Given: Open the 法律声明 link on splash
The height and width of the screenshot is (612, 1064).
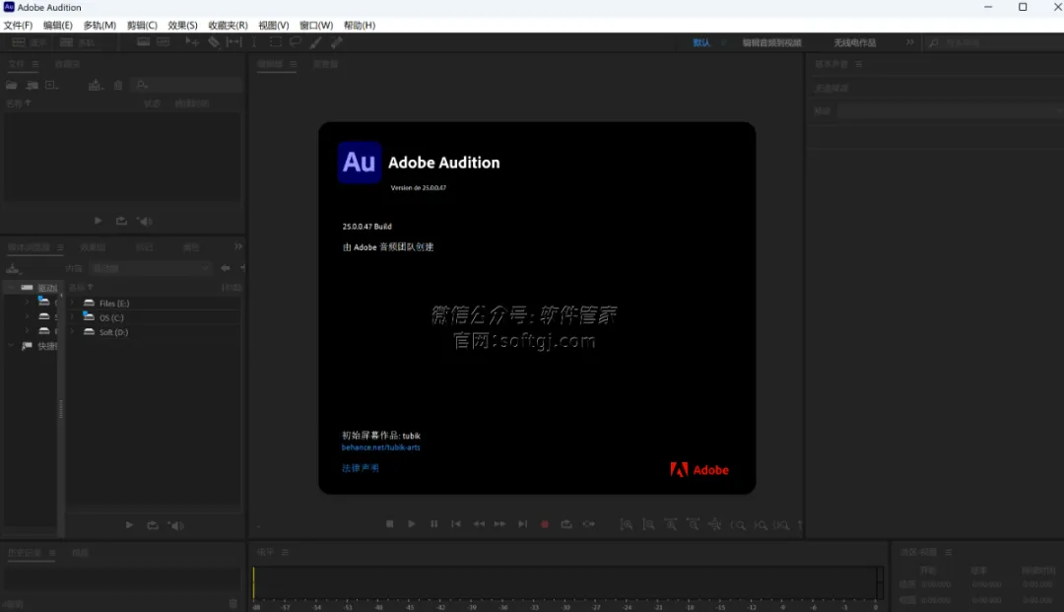Looking at the screenshot, I should pyautogui.click(x=361, y=467).
